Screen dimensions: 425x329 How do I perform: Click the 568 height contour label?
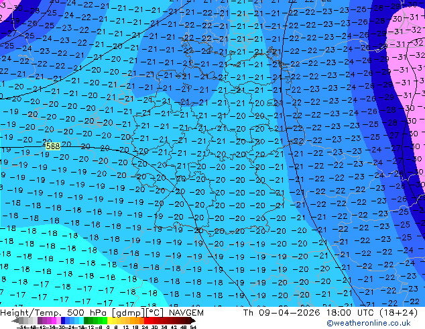click(x=53, y=146)
